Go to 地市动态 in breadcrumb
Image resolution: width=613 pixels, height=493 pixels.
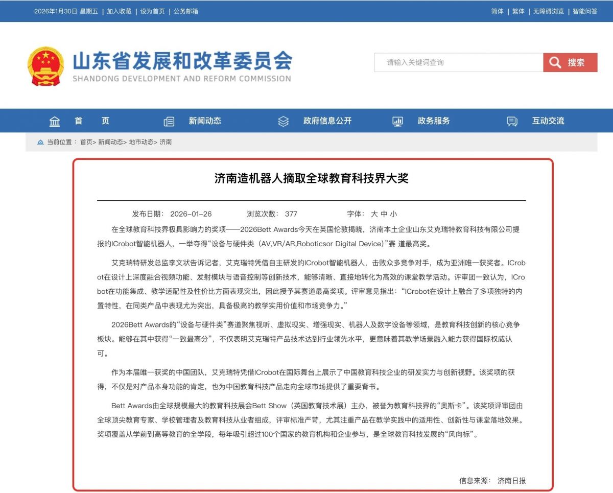click(141, 142)
